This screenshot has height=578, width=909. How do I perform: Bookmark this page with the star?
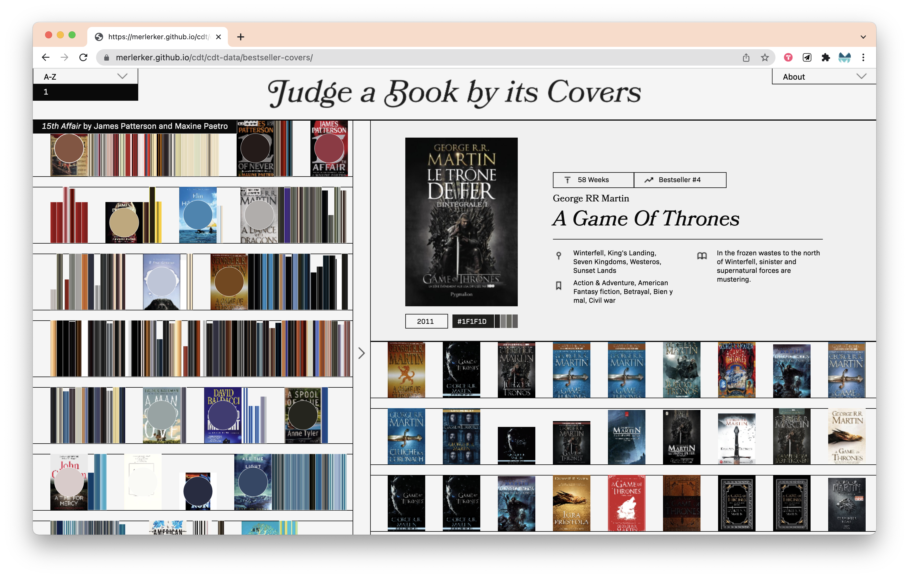(x=765, y=57)
